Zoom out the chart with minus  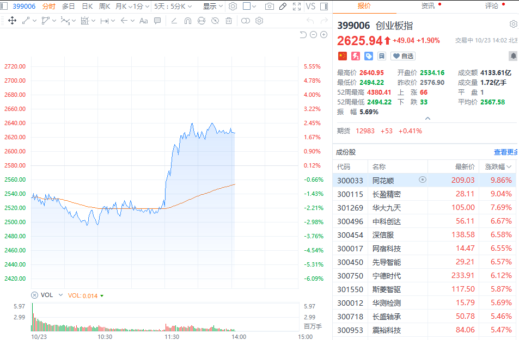click(314, 34)
